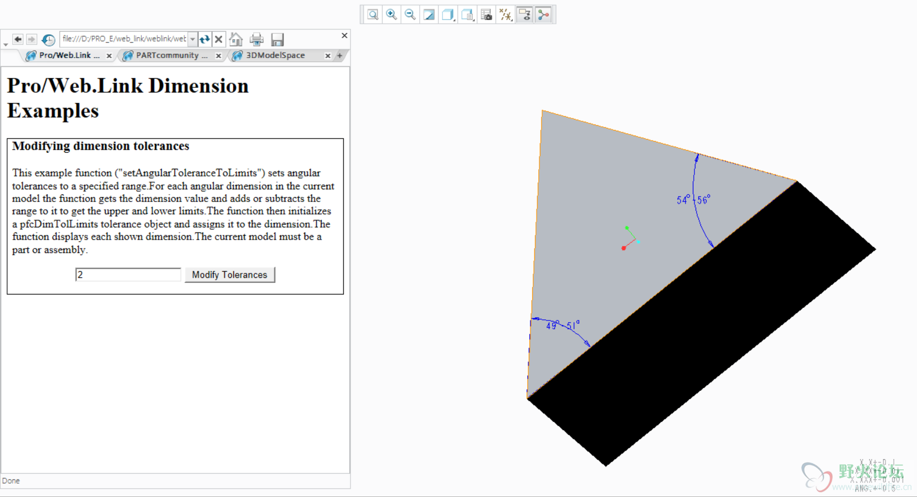Close the embedded browser panel
This screenshot has height=497, width=917.
pos(344,35)
